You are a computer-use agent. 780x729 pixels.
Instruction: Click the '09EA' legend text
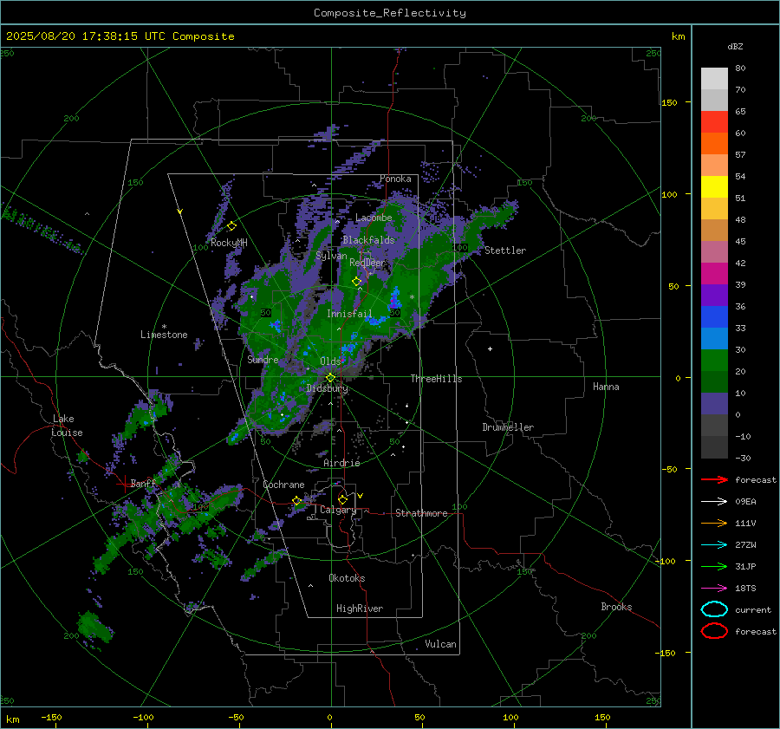tap(745, 502)
